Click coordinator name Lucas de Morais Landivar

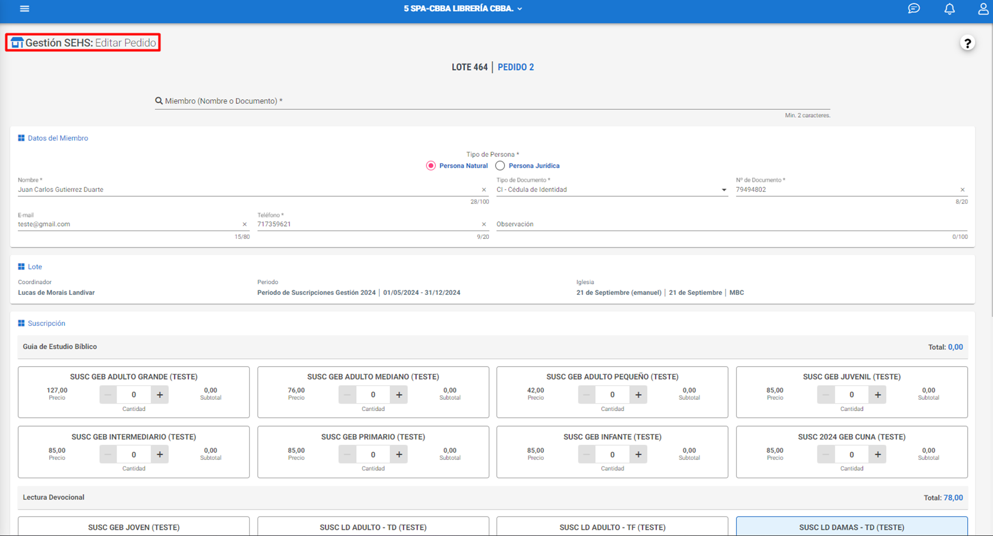coord(56,293)
